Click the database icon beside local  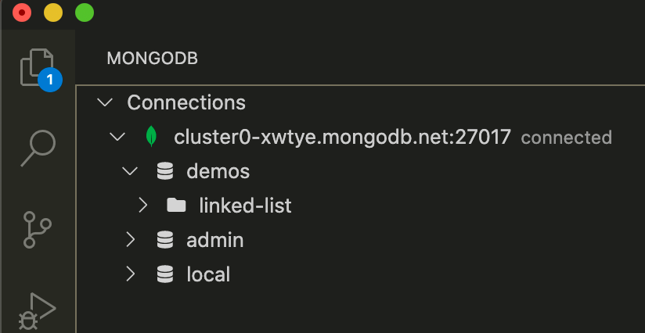coord(165,274)
